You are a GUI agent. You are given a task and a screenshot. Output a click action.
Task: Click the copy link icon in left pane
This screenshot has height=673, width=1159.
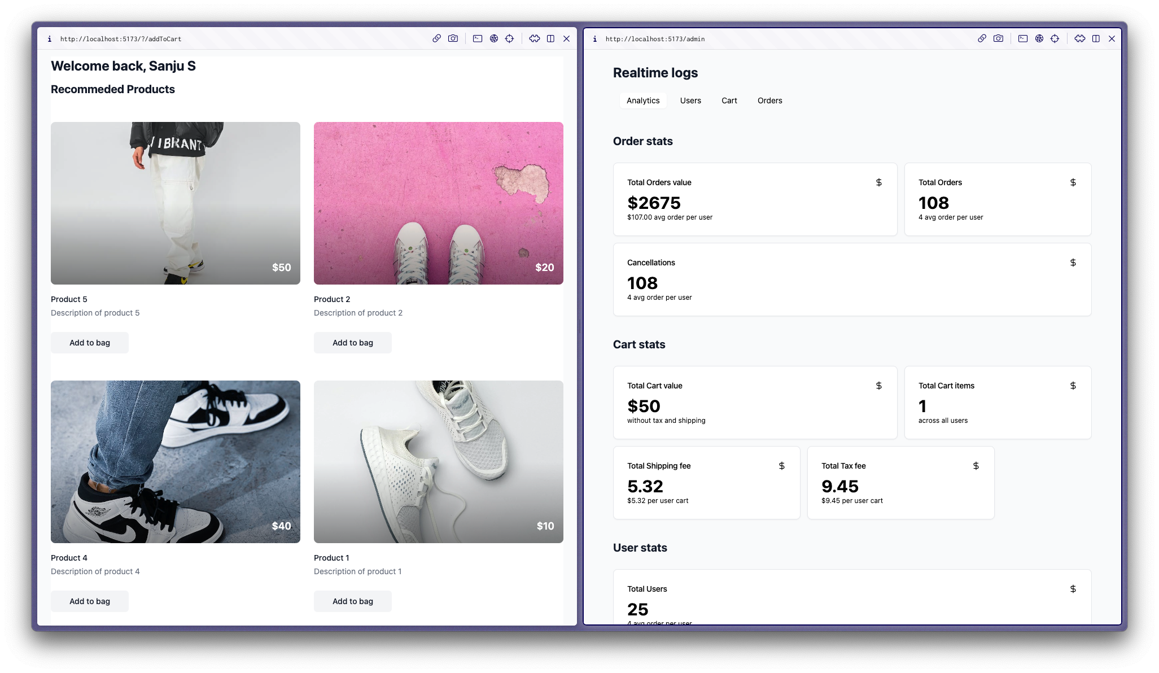(436, 38)
